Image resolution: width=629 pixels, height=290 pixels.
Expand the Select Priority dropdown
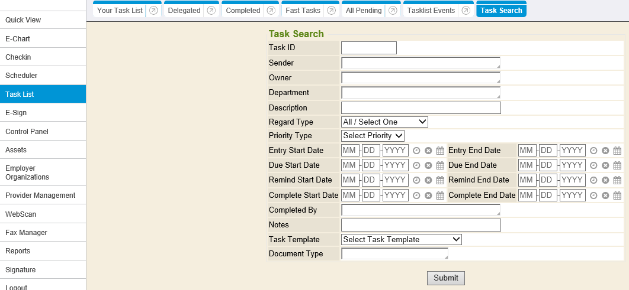(x=373, y=136)
